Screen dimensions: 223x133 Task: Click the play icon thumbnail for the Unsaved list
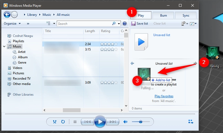click(141, 42)
